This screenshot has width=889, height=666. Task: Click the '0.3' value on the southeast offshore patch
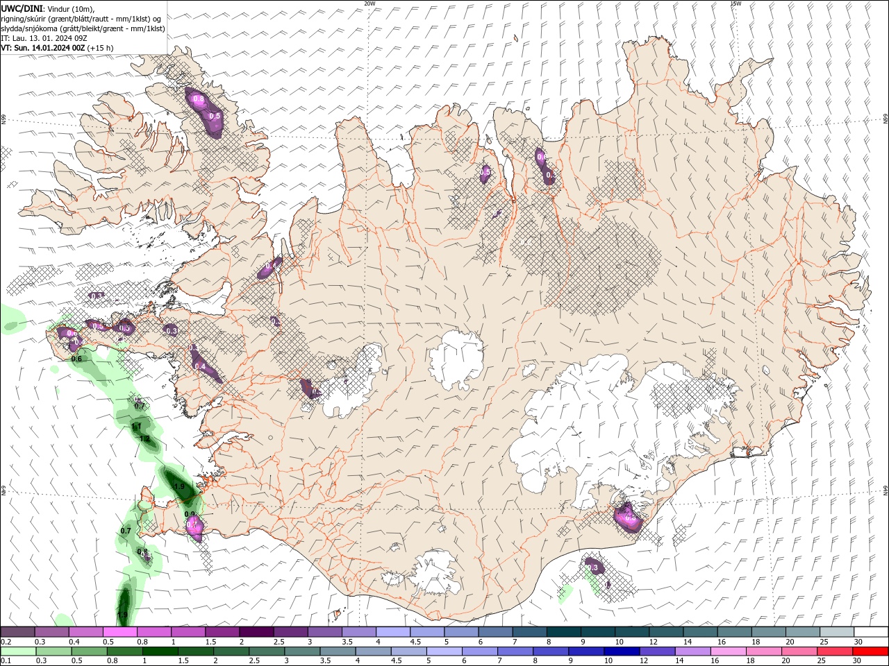coord(593,567)
